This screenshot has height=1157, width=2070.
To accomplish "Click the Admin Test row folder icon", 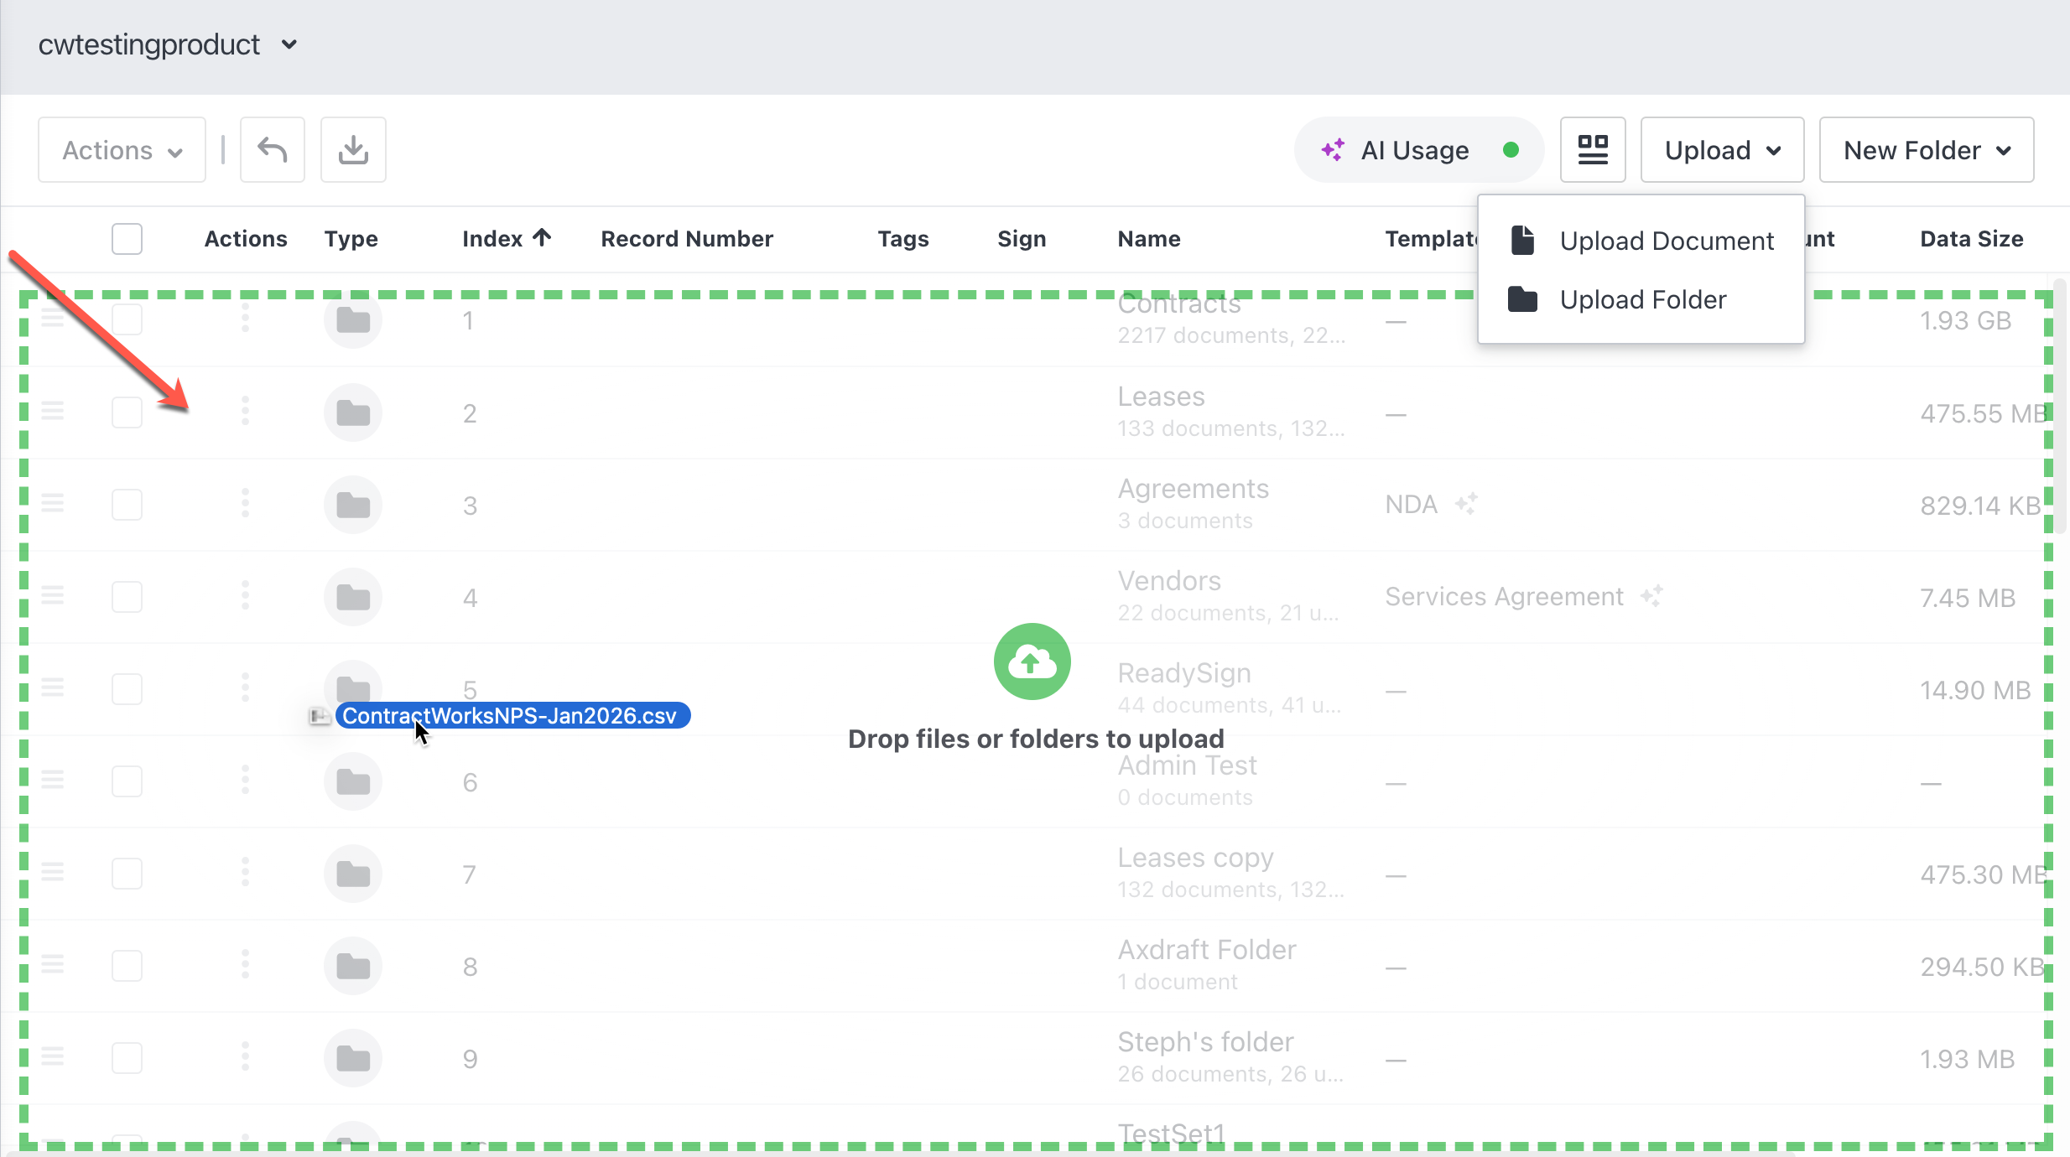I will [x=353, y=781].
